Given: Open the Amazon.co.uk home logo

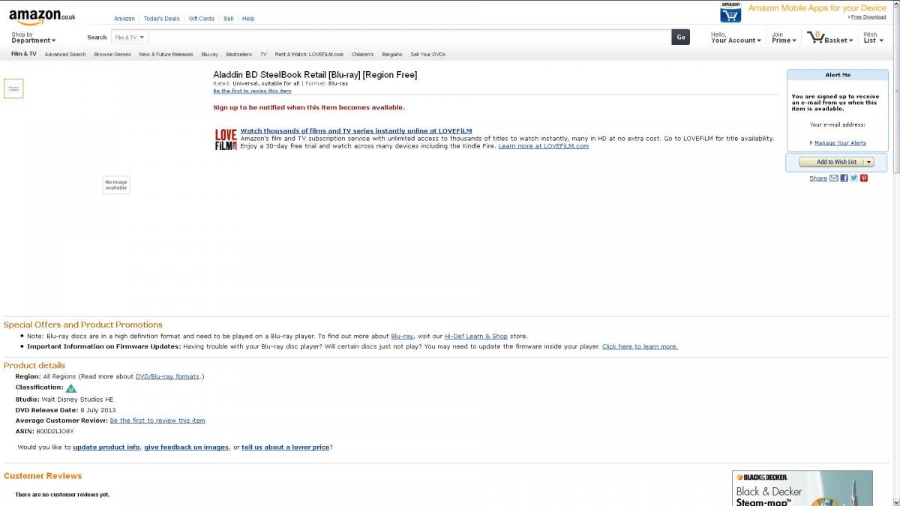Looking at the screenshot, I should coord(42,16).
